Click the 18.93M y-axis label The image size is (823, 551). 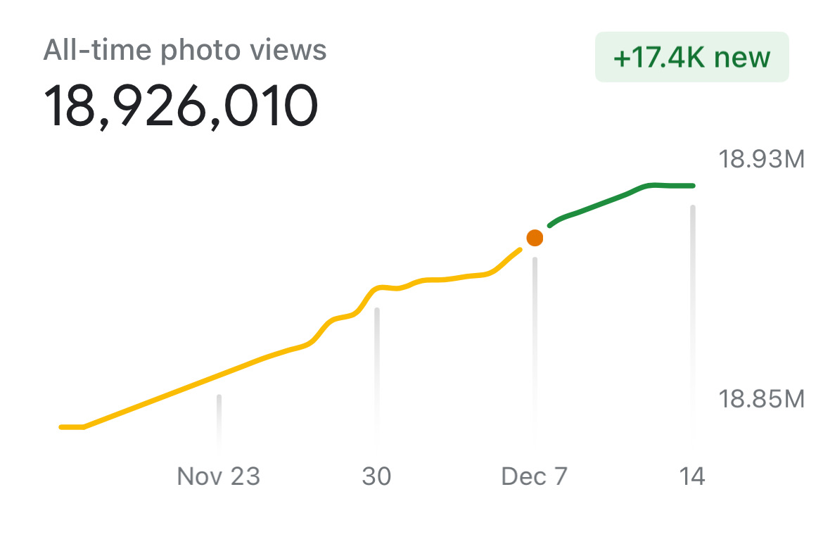point(760,160)
